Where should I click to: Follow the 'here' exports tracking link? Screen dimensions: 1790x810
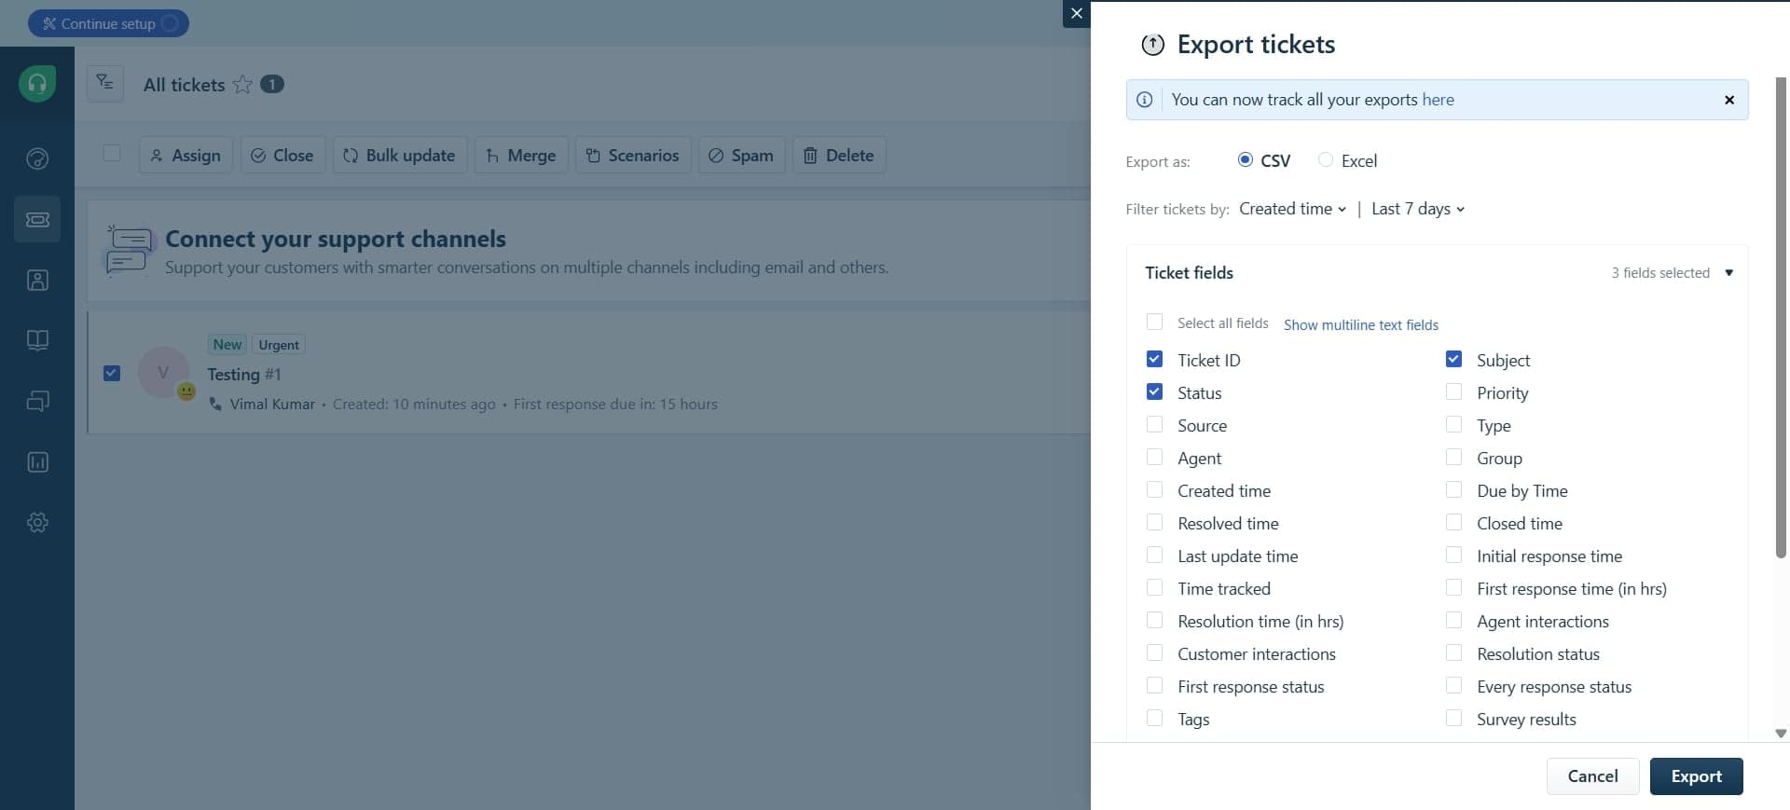coord(1438,100)
